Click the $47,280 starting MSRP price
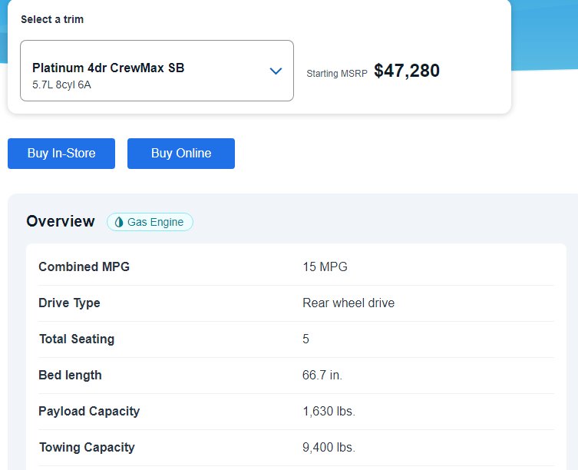This screenshot has height=470, width=578. pyautogui.click(x=407, y=71)
